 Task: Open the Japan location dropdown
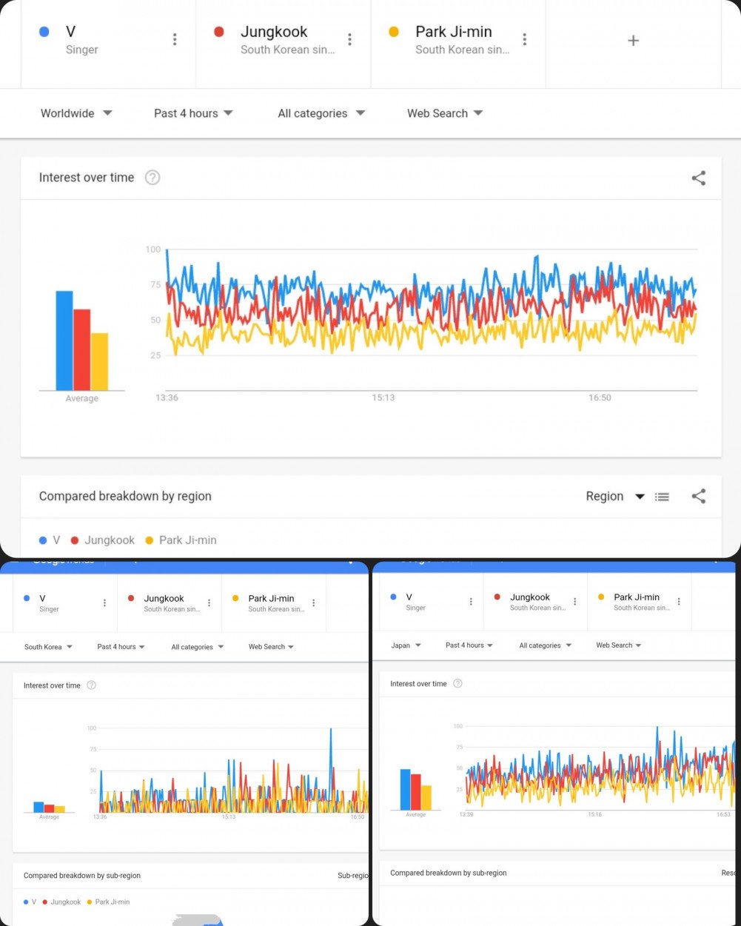coord(406,645)
